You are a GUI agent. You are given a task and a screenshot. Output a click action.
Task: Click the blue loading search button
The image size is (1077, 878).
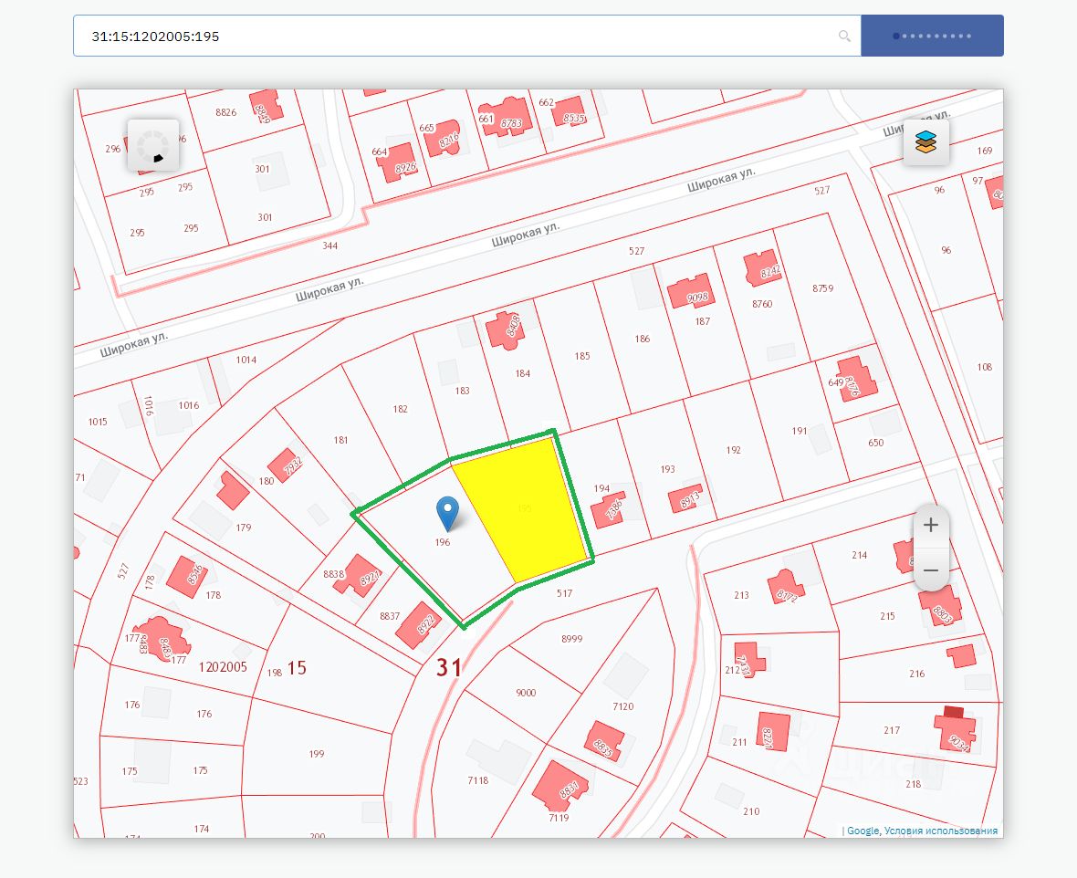[x=932, y=36]
